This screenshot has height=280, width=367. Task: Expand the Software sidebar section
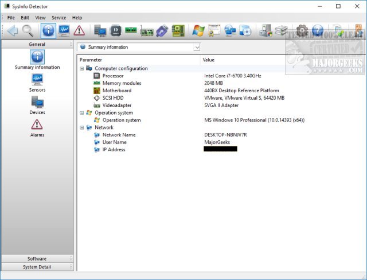coord(37,259)
